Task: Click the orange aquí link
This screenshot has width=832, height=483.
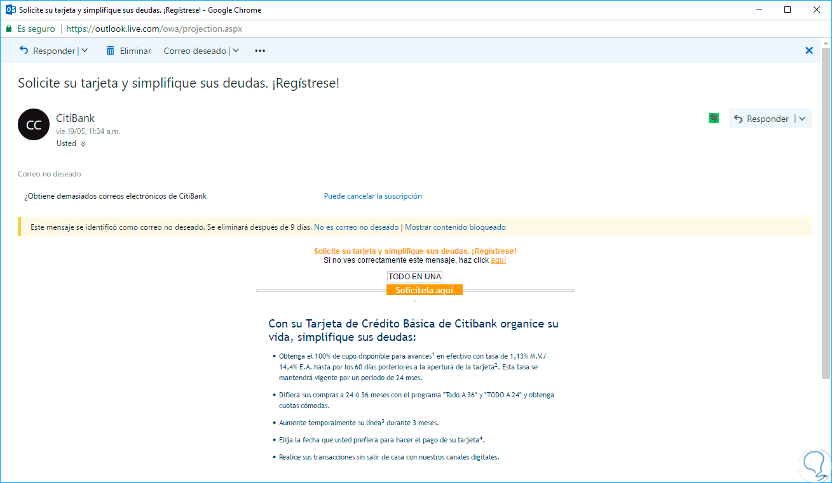Action: pos(498,260)
